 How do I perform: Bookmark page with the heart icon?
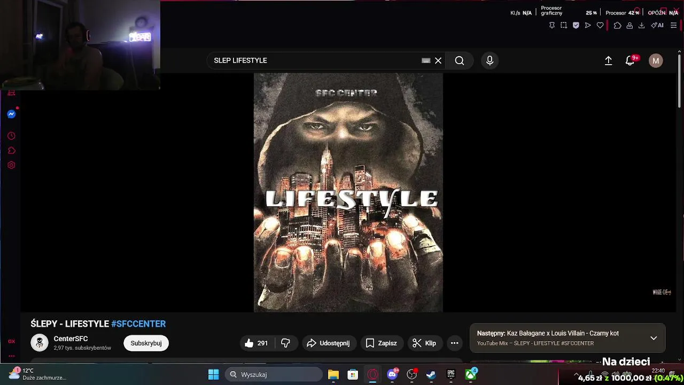click(x=600, y=25)
